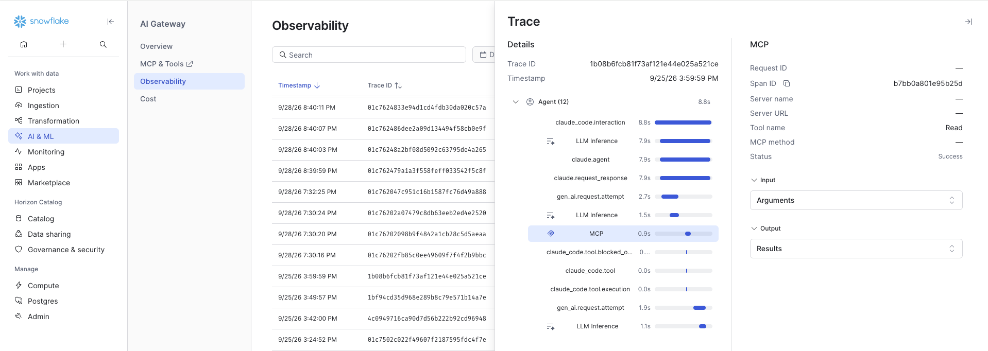This screenshot has height=351, width=988.
Task: Select the claude.agent span row
Action: (623, 160)
